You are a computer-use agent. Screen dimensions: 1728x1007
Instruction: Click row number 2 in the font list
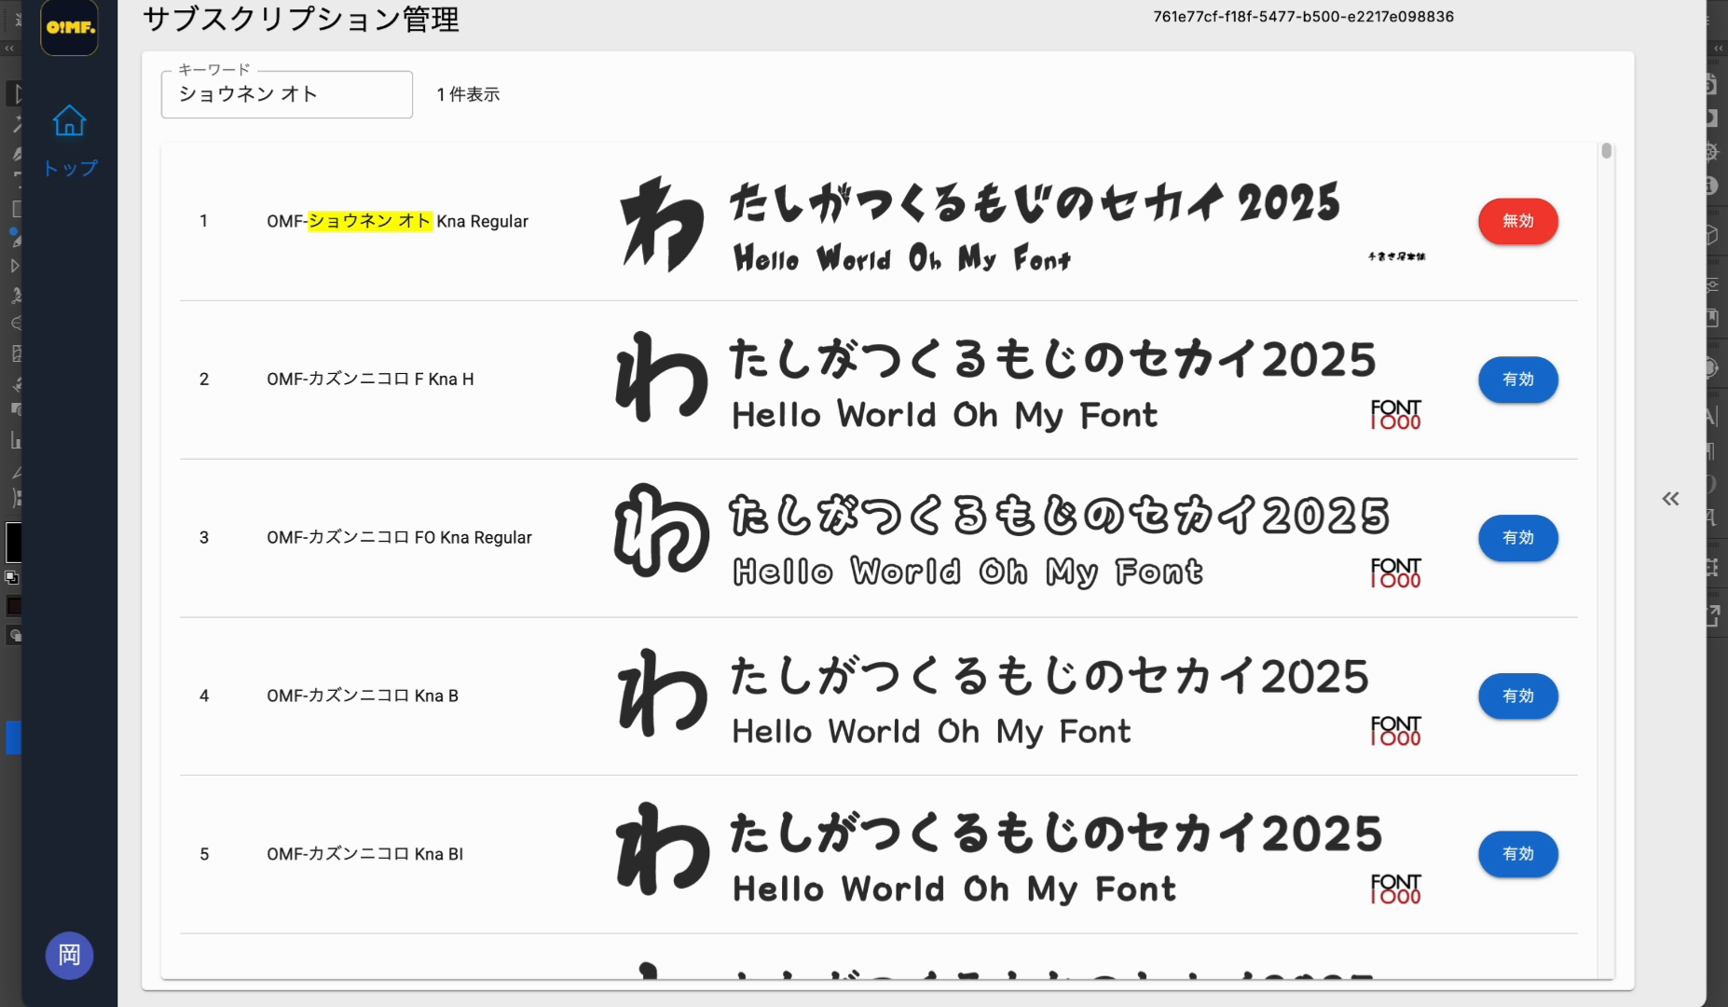[x=204, y=379]
